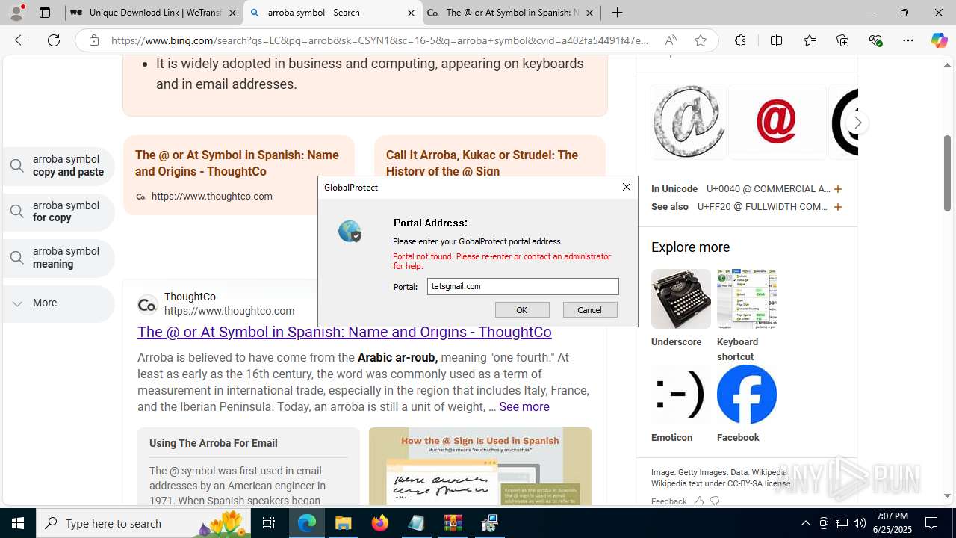Open Task View on taskbar
This screenshot has height=538, width=956.
tap(269, 523)
